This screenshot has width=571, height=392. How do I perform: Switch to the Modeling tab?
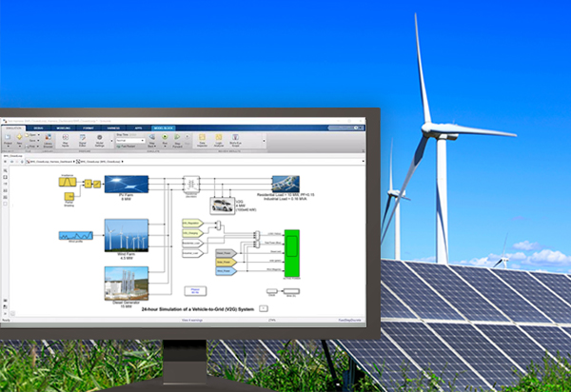pyautogui.click(x=63, y=126)
